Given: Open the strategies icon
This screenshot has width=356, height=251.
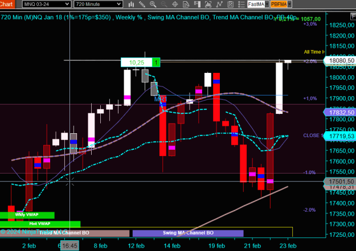Looking at the screenshot, I should (231, 4).
